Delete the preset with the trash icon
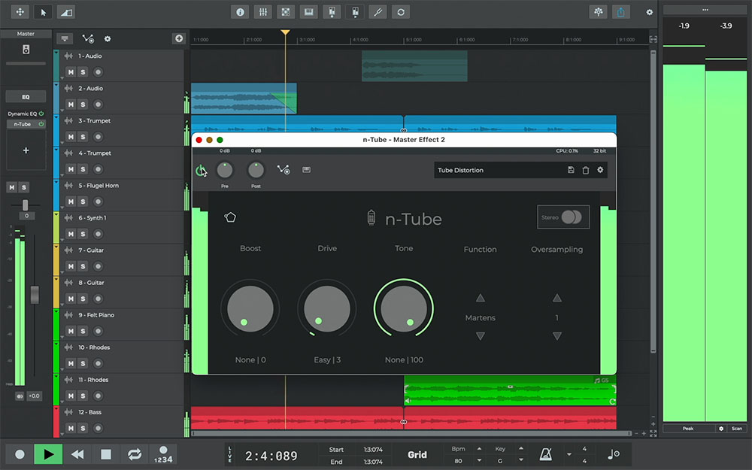 coord(586,171)
